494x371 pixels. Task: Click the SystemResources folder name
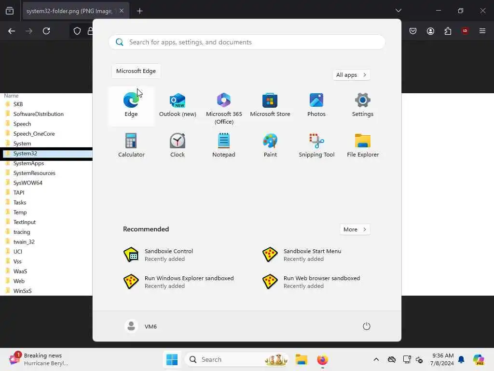[34, 173]
